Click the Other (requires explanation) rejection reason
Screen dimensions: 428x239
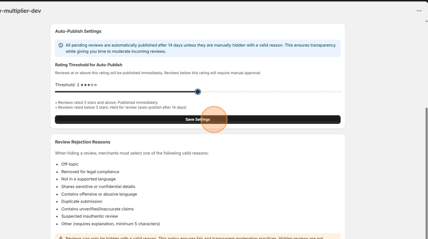(x=110, y=223)
